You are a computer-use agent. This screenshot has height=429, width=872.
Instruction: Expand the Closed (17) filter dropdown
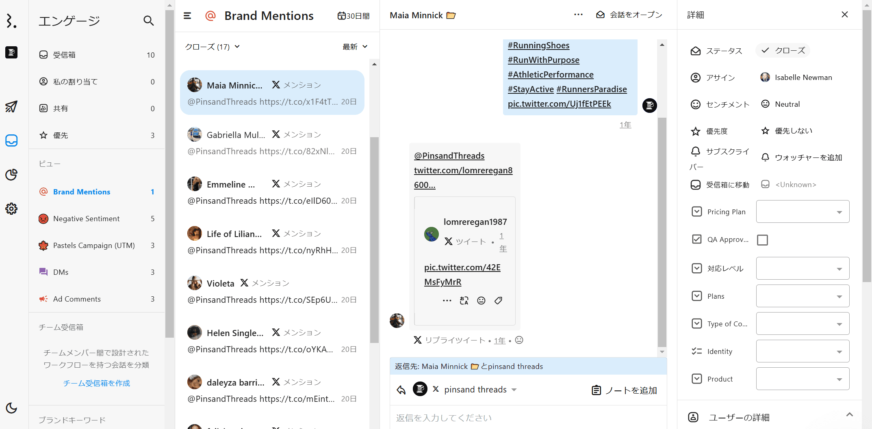pyautogui.click(x=212, y=47)
